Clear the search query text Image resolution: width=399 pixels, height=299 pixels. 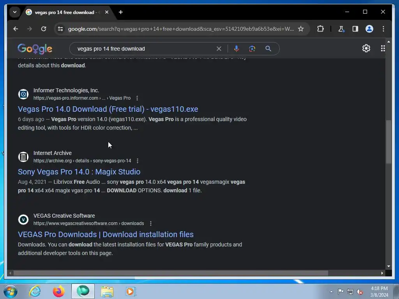(219, 49)
